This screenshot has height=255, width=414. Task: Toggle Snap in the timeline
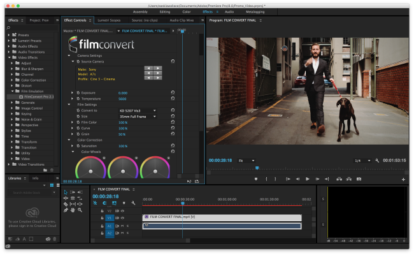(x=104, y=203)
